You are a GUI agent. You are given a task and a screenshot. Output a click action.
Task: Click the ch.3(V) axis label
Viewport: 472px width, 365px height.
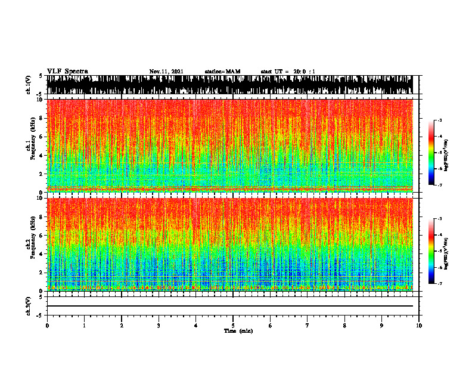(29, 306)
